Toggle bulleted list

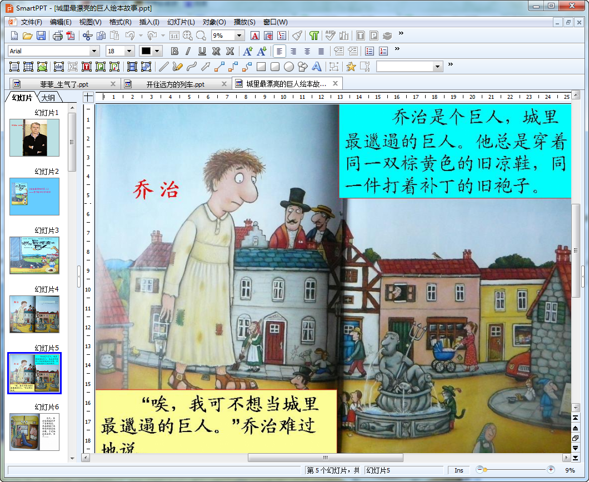coord(370,51)
